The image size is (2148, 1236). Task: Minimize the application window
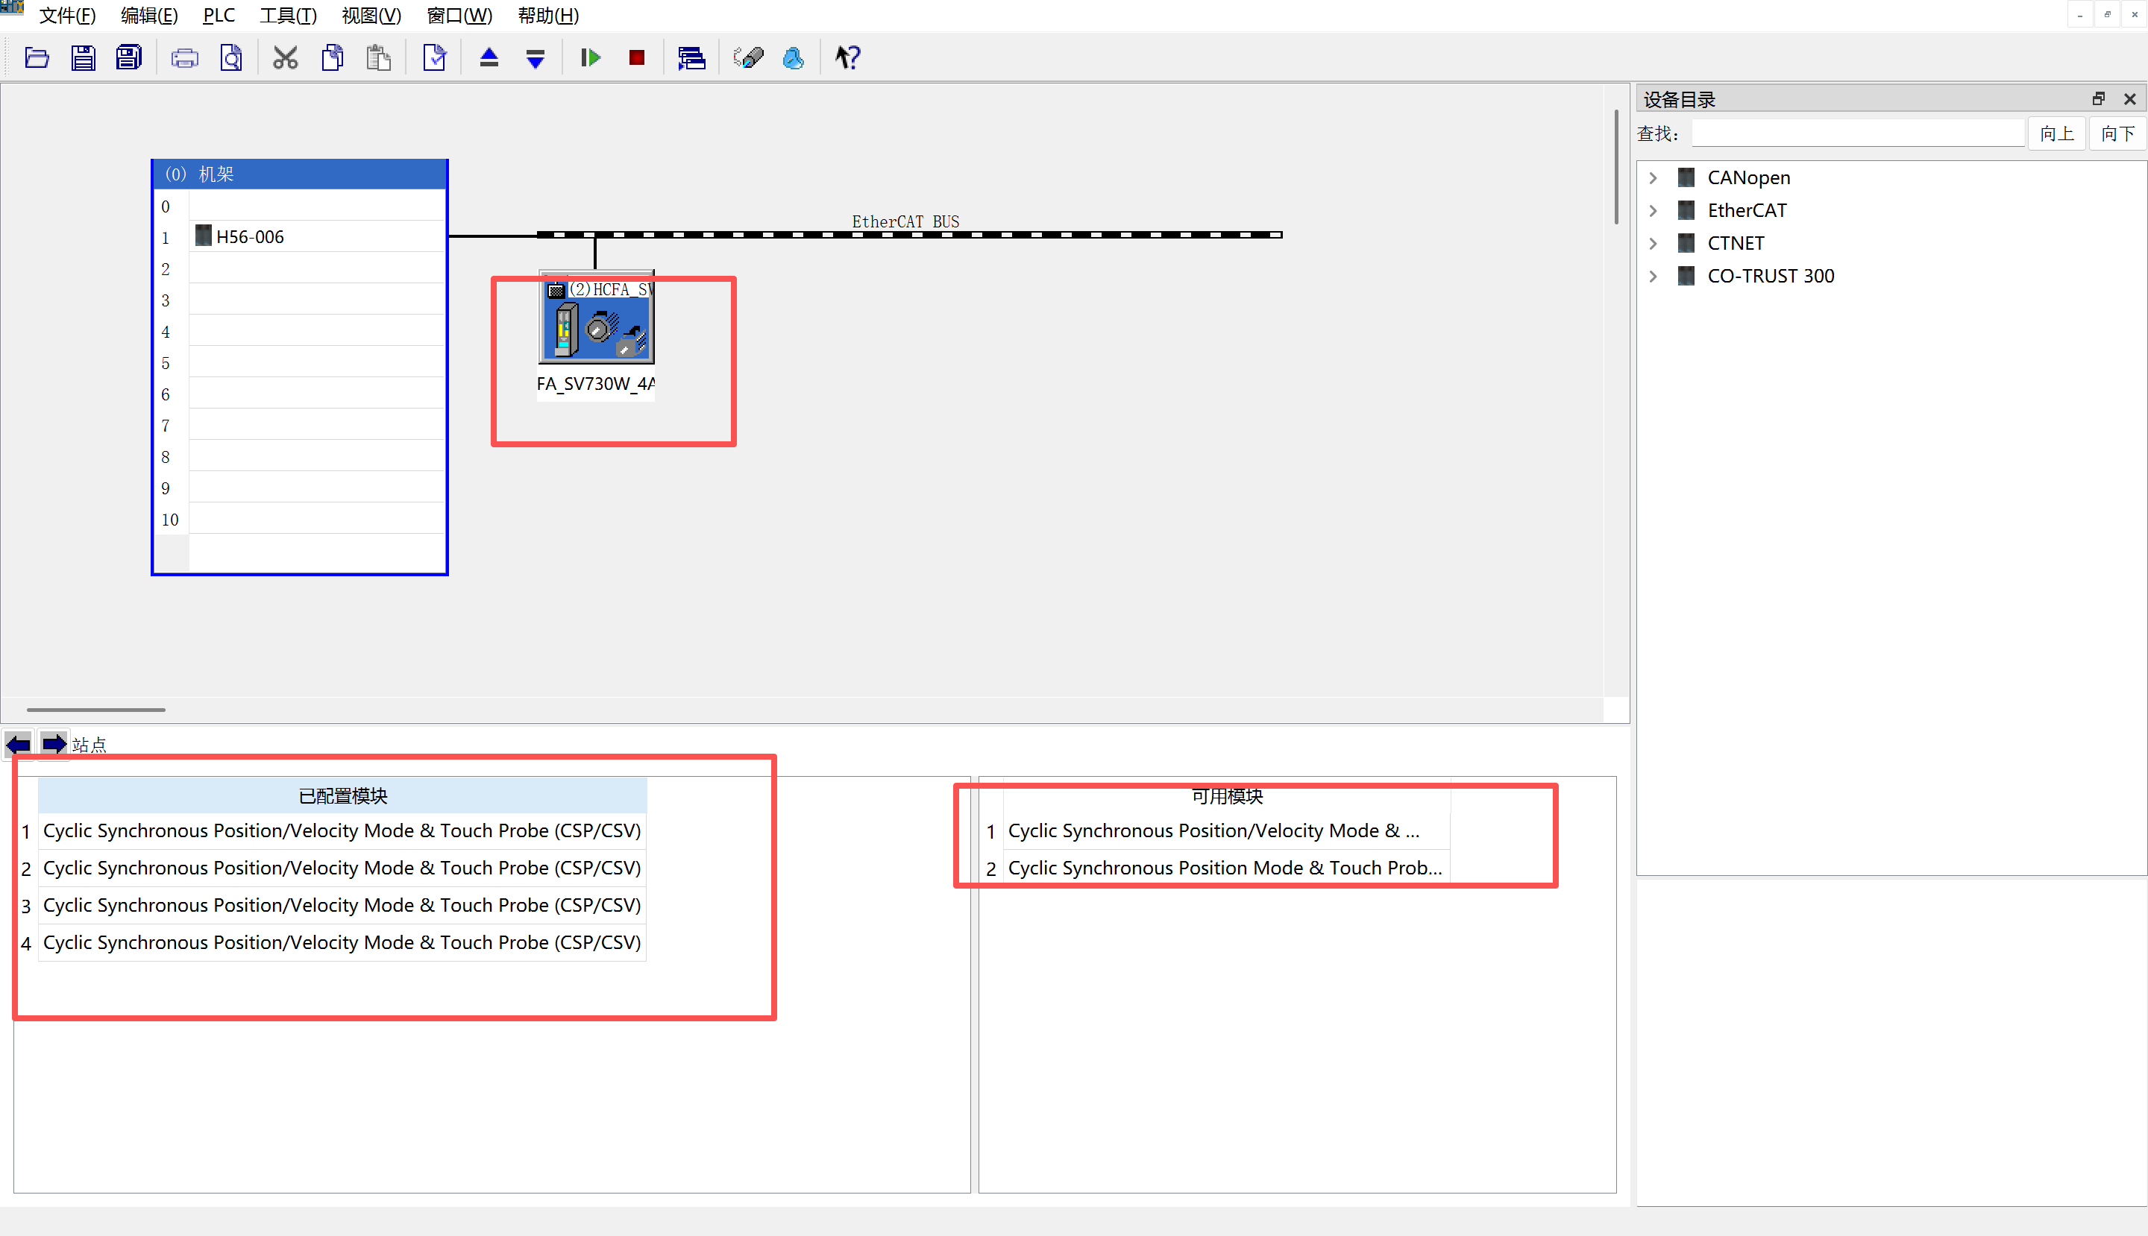(2079, 14)
